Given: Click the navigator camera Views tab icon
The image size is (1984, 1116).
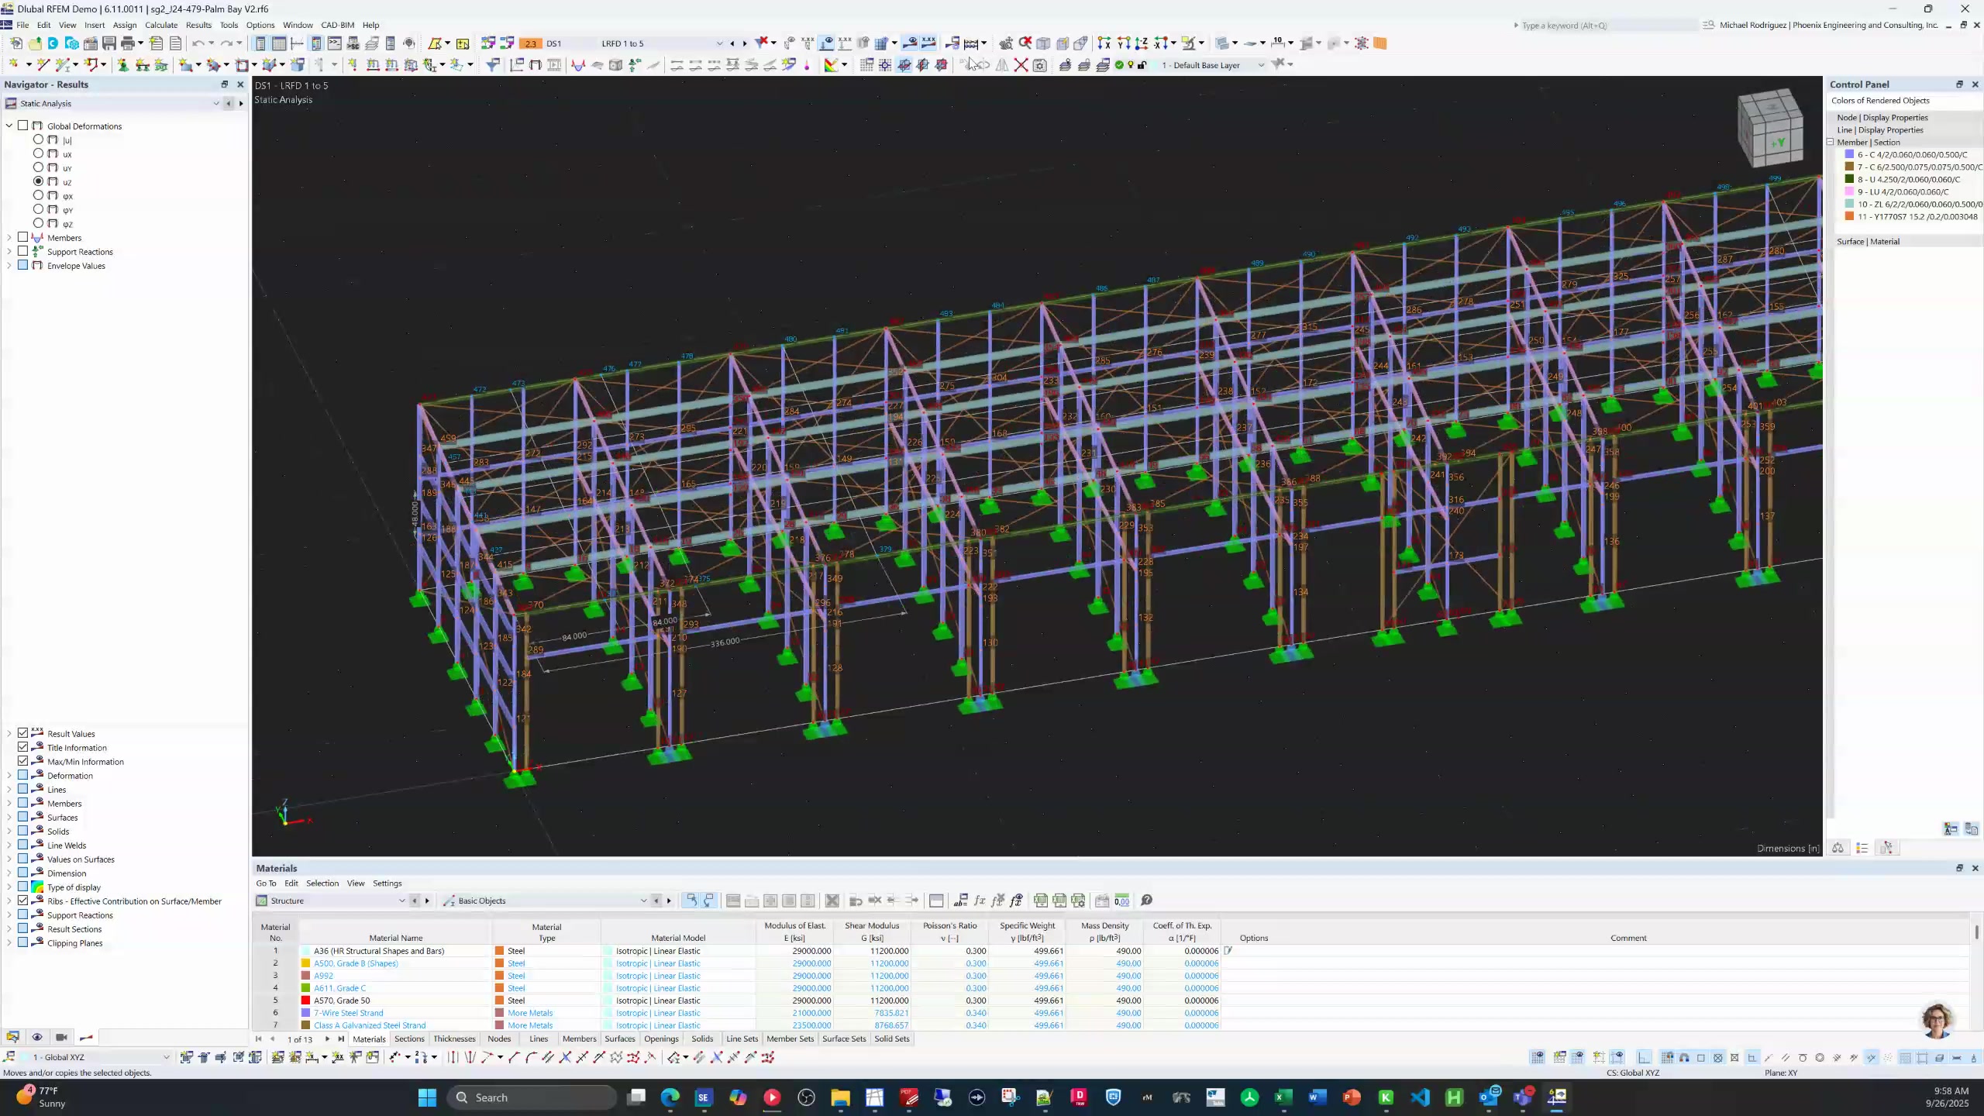Looking at the screenshot, I should click(x=61, y=1037).
